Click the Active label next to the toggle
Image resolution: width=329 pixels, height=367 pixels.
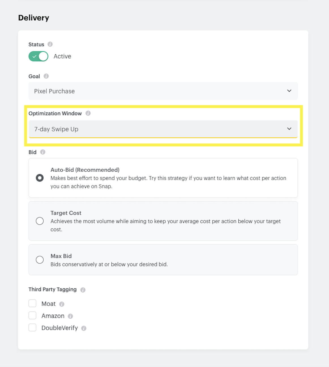pyautogui.click(x=62, y=56)
